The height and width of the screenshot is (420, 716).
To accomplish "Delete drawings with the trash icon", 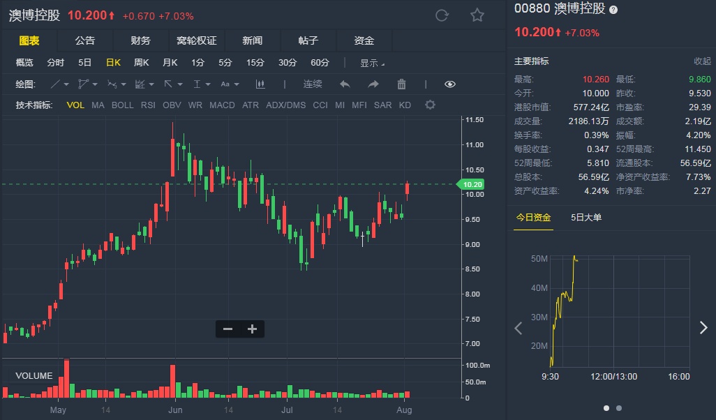I will [401, 84].
